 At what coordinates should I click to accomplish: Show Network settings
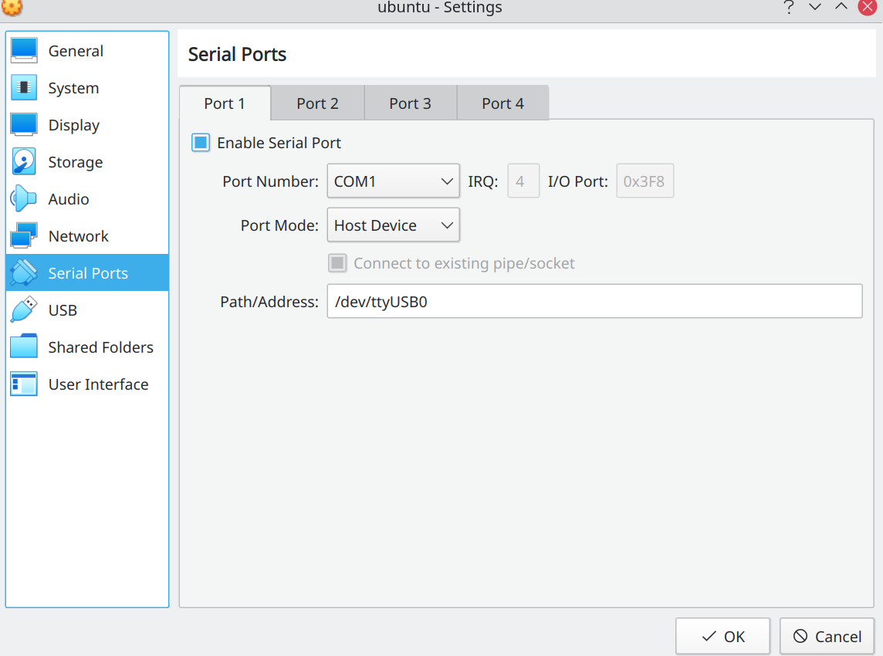pyautogui.click(x=87, y=236)
